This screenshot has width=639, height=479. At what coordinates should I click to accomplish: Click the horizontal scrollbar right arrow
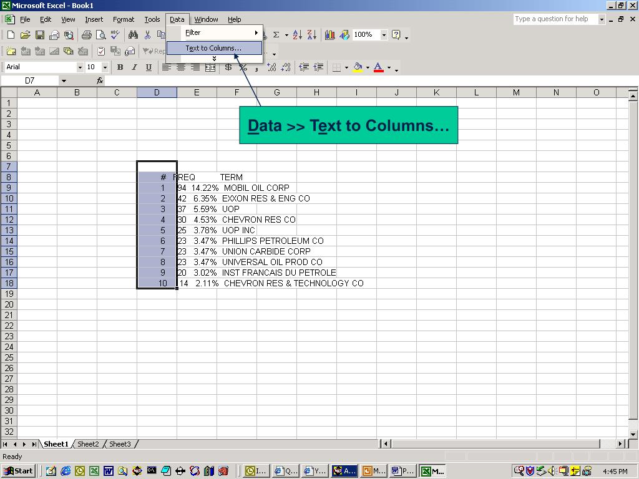click(620, 444)
